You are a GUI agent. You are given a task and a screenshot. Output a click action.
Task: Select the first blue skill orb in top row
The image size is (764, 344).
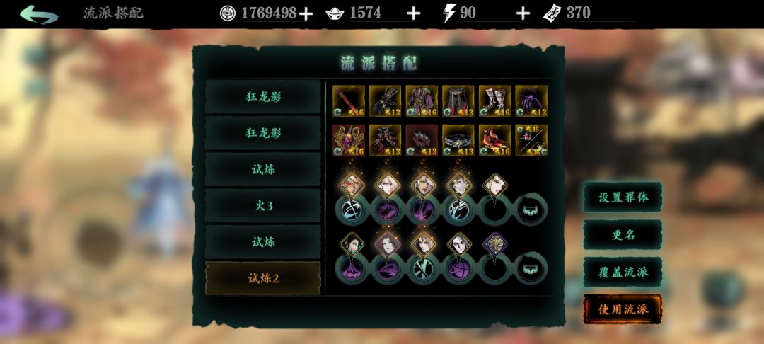[352, 210]
